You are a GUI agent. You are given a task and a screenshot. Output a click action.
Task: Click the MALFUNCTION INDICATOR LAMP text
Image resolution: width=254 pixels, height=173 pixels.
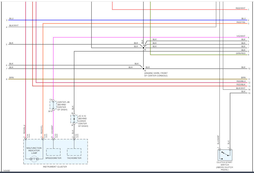34,150
